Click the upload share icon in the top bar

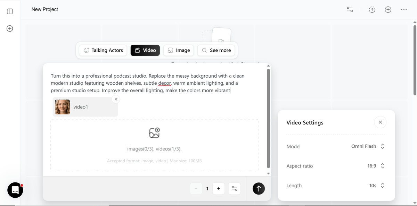[372, 10]
